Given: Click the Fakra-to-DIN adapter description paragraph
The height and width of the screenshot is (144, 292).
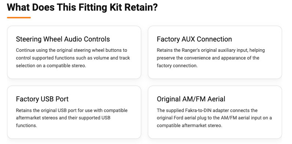Looking at the screenshot, I should click(214, 118).
